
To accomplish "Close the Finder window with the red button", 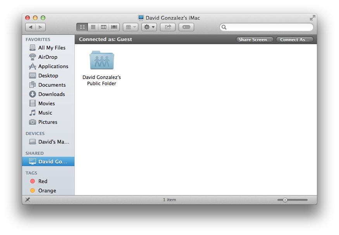I will pos(28,18).
